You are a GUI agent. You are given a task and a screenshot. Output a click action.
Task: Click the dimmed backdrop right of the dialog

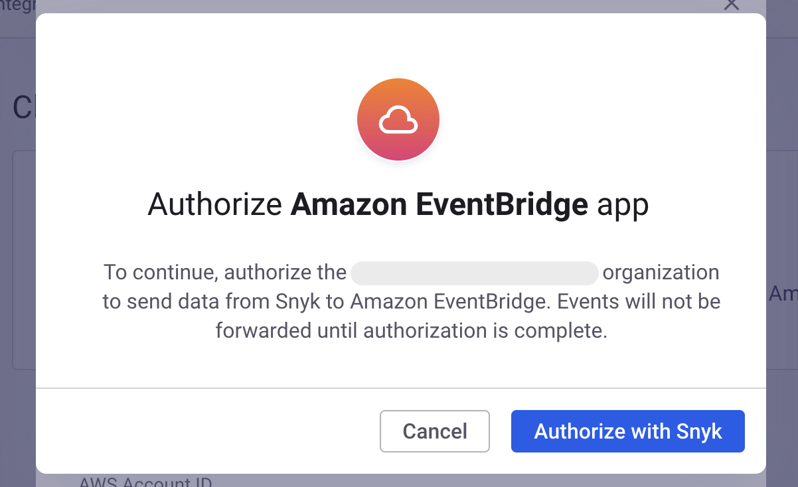point(782,199)
